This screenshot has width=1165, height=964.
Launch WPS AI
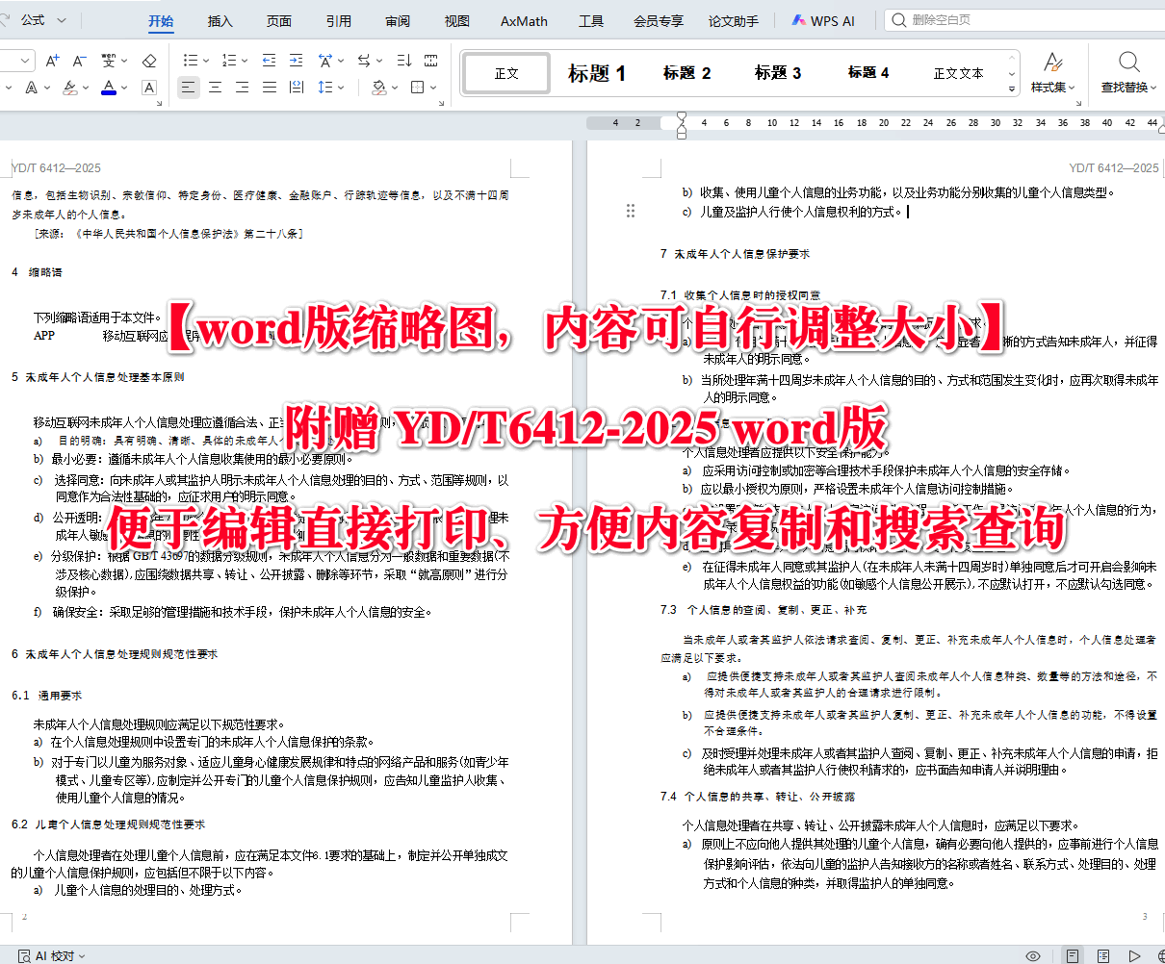point(823,20)
